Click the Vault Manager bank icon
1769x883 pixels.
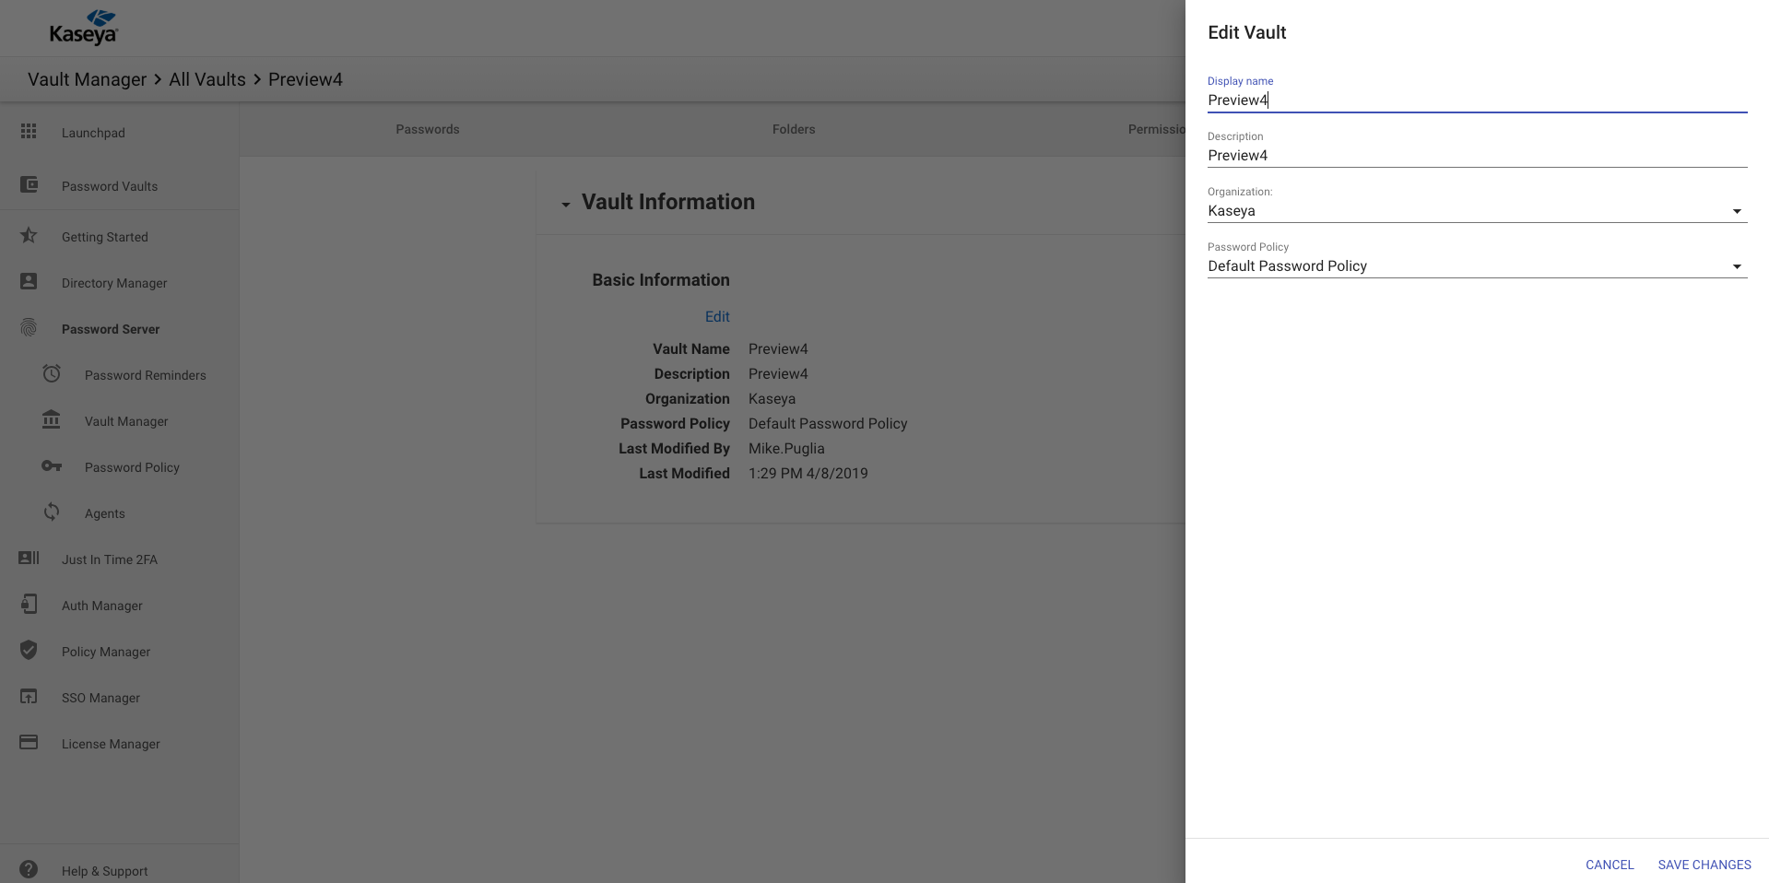pos(52,420)
